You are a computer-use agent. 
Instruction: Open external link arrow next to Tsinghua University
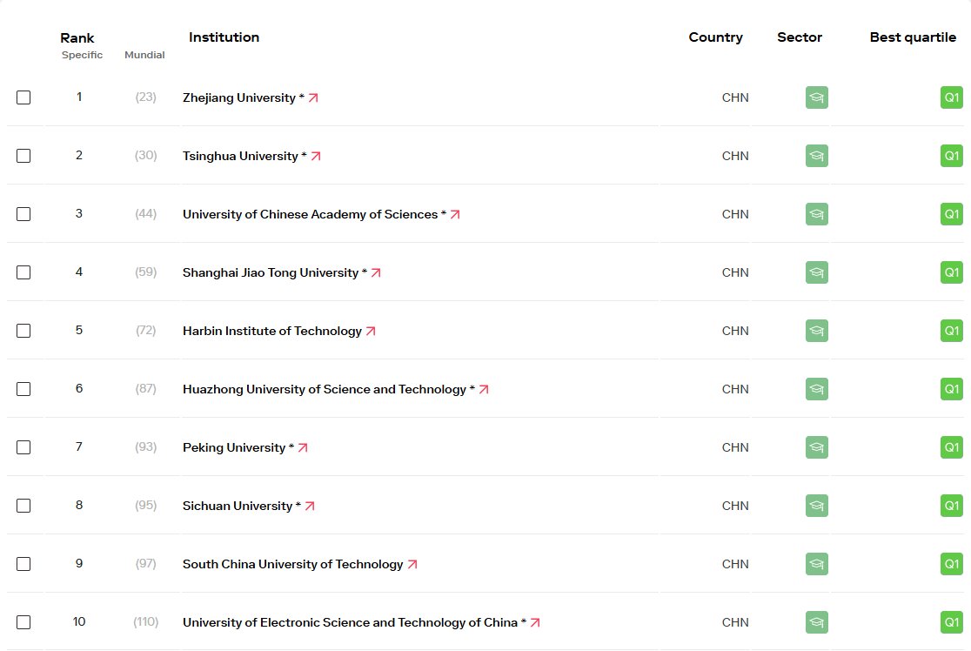316,156
